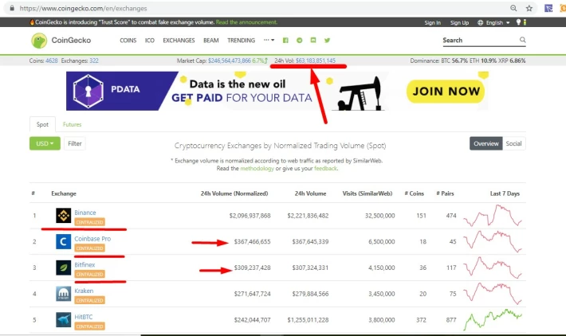Click the browser zoom magnifier icon
This screenshot has width=566, height=336.
513,8
